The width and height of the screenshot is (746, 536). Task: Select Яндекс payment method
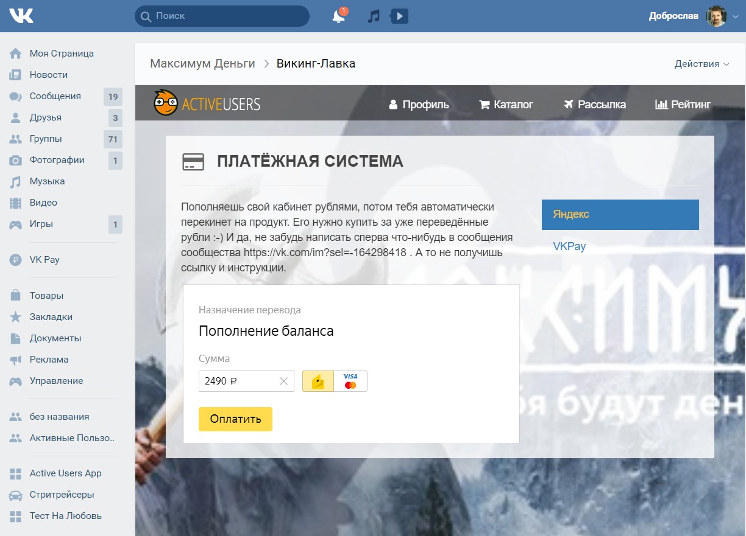[x=620, y=214]
